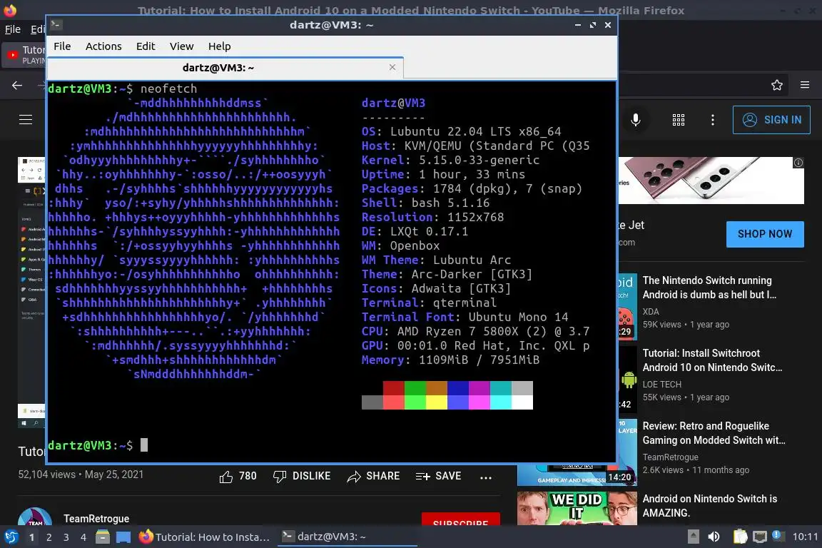The image size is (822, 548).
Task: Open the TeamRetrogue channel name
Action: pyautogui.click(x=96, y=518)
